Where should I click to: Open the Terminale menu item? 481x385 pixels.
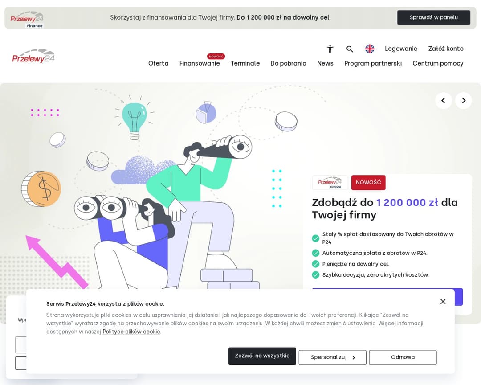(x=245, y=63)
